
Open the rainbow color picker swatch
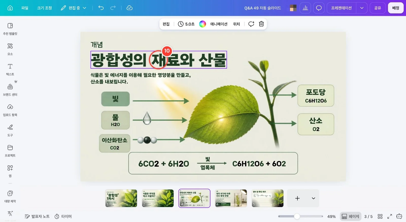pos(202,24)
